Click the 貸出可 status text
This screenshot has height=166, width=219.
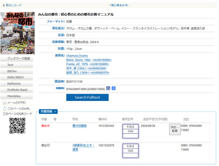(46, 145)
